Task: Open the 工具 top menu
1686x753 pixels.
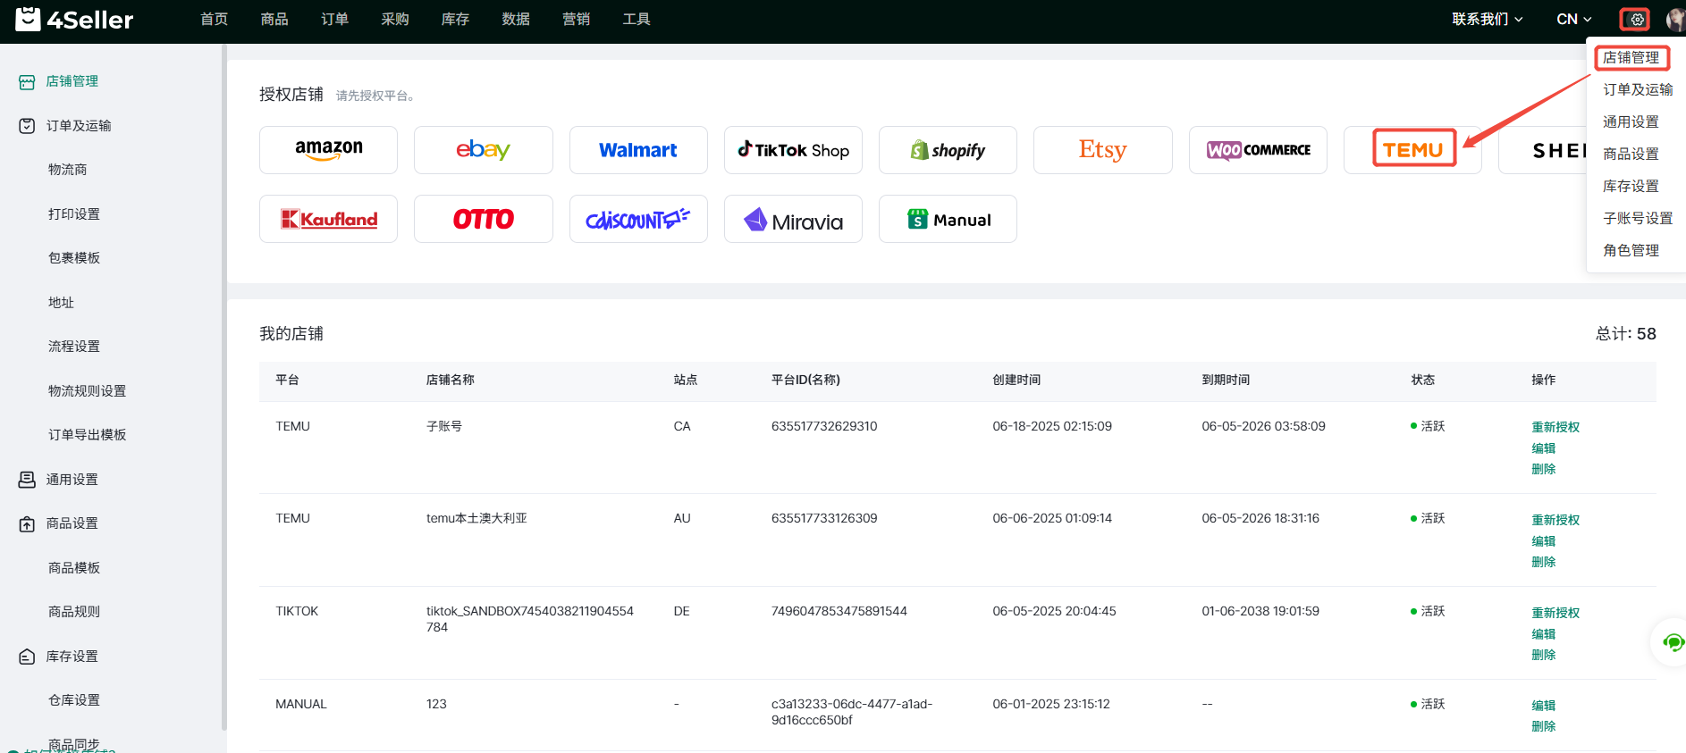Action: [636, 19]
